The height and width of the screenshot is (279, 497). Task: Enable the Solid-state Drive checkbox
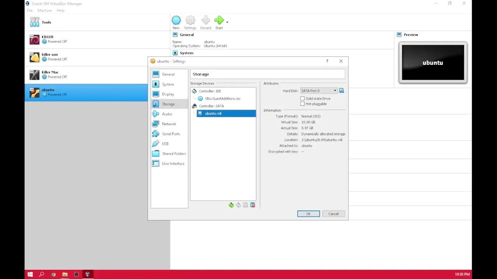coord(302,98)
